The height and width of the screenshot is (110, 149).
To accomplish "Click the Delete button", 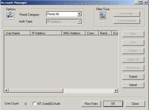I will coord(133,51).
